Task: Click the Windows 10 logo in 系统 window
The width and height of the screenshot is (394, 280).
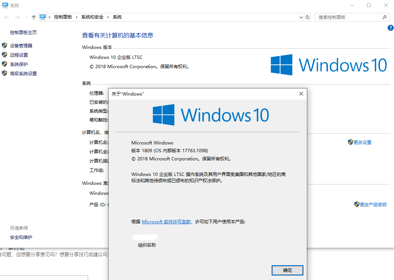Action: tap(329, 65)
